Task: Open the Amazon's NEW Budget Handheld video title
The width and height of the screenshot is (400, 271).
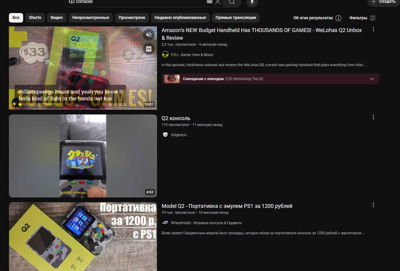Action: 262,34
